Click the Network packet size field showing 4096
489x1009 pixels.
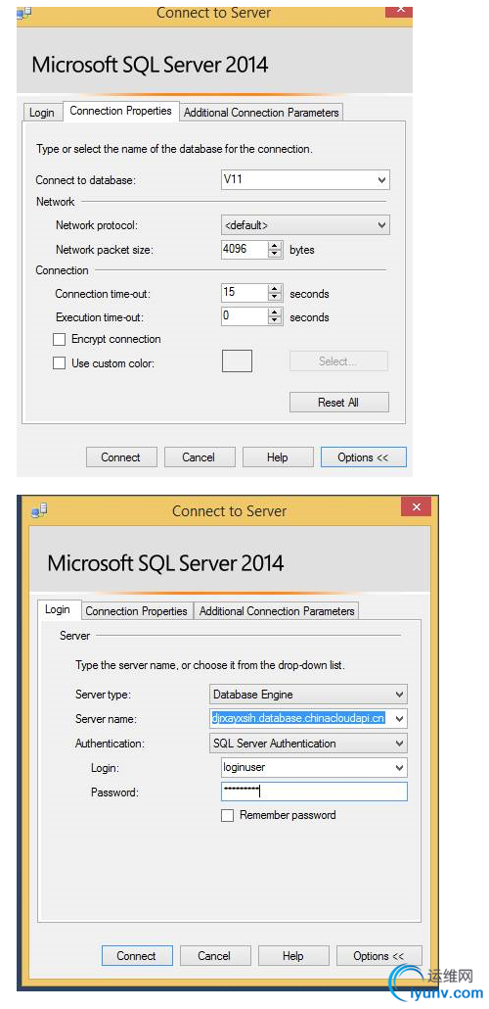tap(244, 249)
